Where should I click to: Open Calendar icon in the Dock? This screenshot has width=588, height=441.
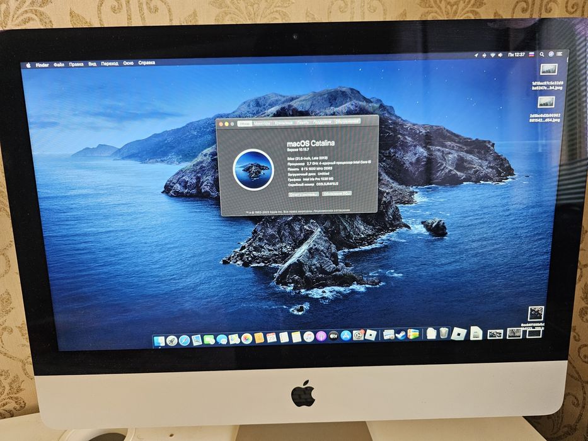(272, 338)
